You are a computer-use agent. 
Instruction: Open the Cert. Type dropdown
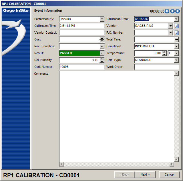coord(176,60)
